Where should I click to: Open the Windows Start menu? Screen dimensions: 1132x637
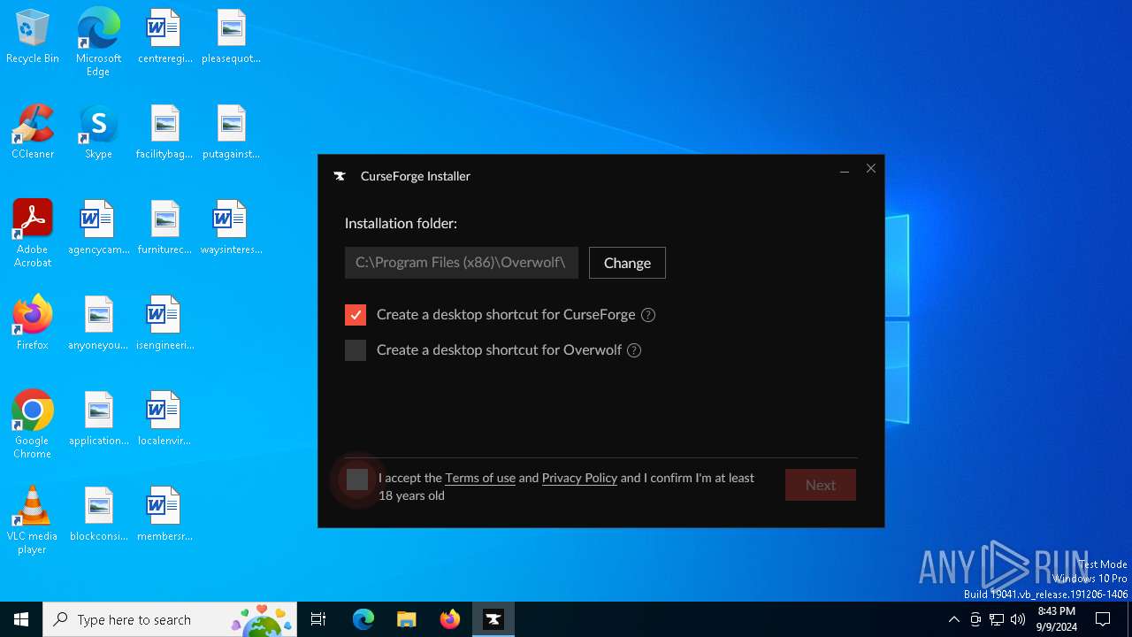click(x=21, y=619)
